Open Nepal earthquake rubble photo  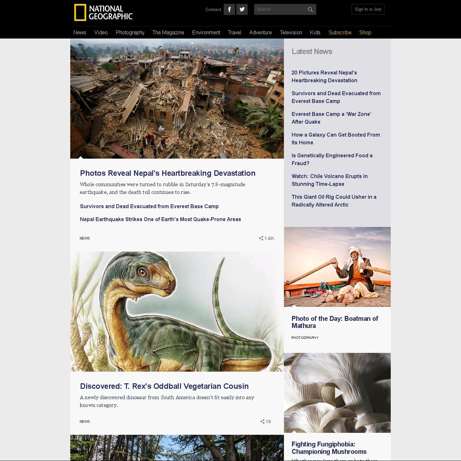[x=177, y=99]
